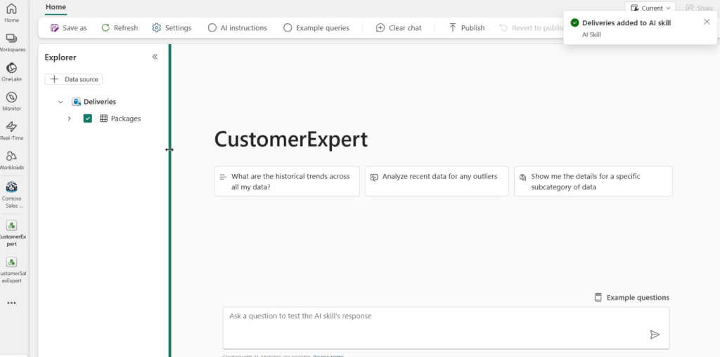The height and width of the screenshot is (357, 720).
Task: Click the Refresh toolbar button
Action: [120, 28]
